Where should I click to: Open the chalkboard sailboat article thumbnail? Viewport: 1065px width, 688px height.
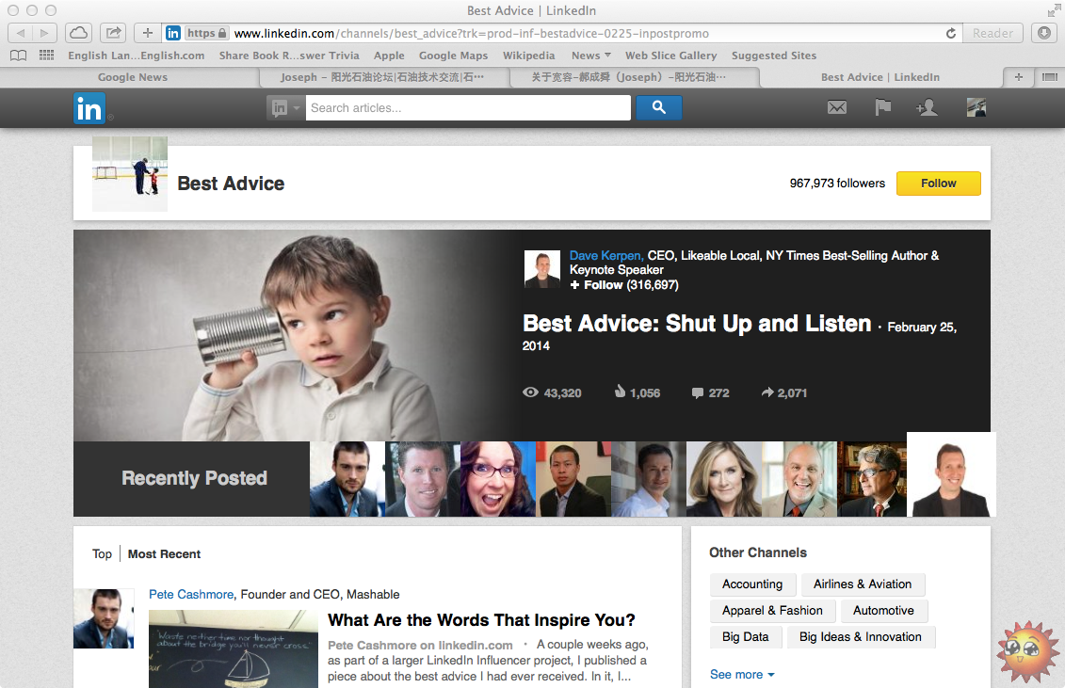click(x=233, y=649)
